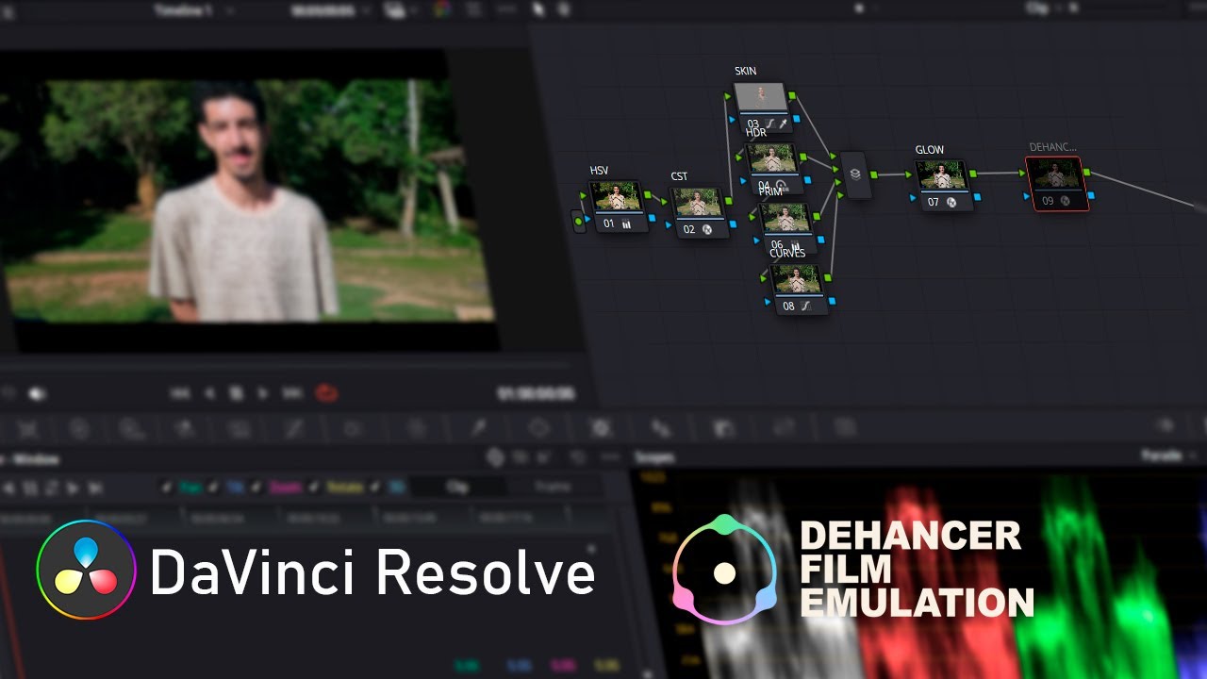Click the curves badge on SKIN node 03

tap(769, 124)
